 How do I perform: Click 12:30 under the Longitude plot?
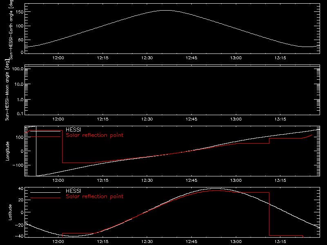point(147,180)
